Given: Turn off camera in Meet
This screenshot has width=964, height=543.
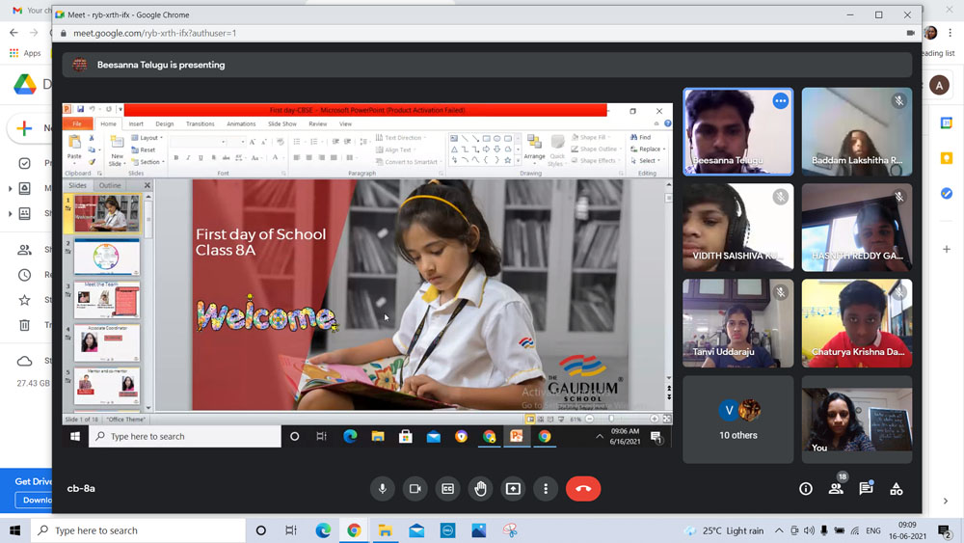Looking at the screenshot, I should 415,489.
